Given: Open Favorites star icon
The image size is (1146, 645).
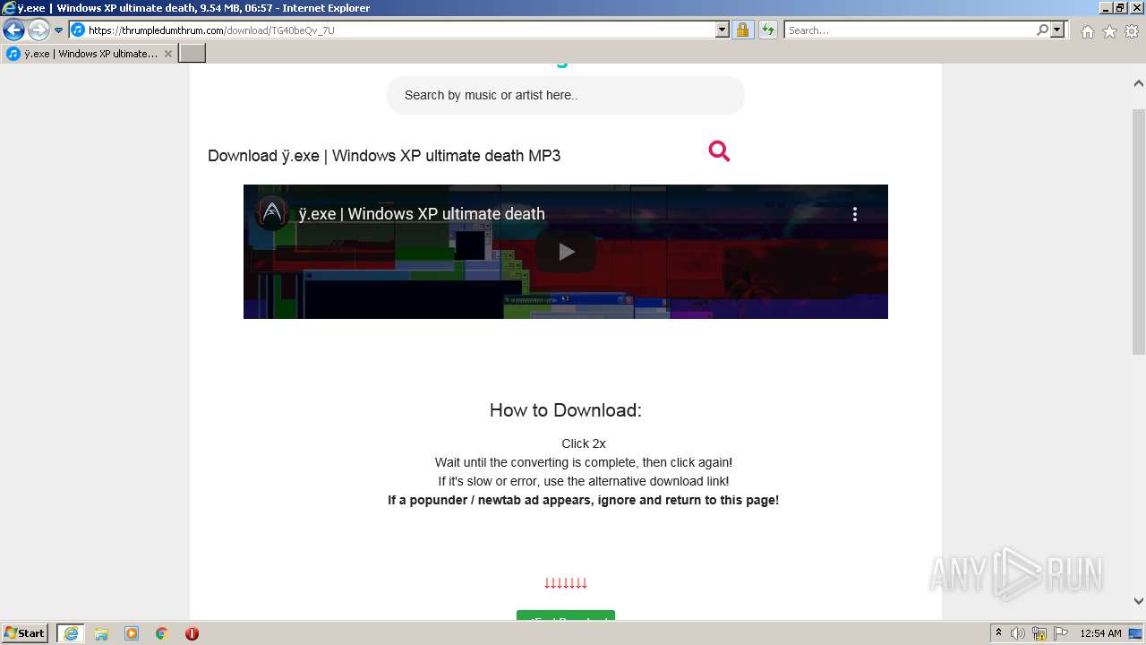Looking at the screenshot, I should click(x=1109, y=31).
